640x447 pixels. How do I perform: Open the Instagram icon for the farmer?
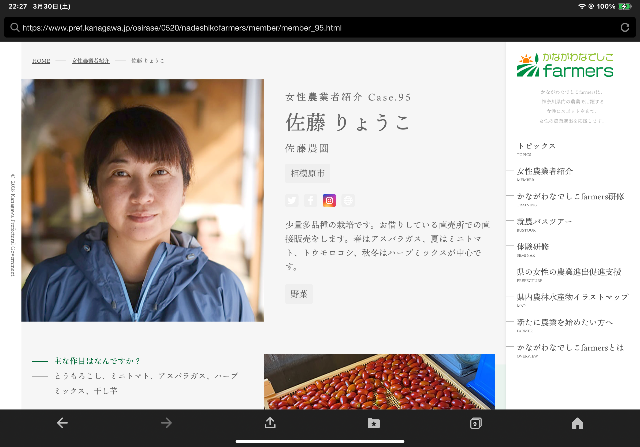[x=329, y=200]
